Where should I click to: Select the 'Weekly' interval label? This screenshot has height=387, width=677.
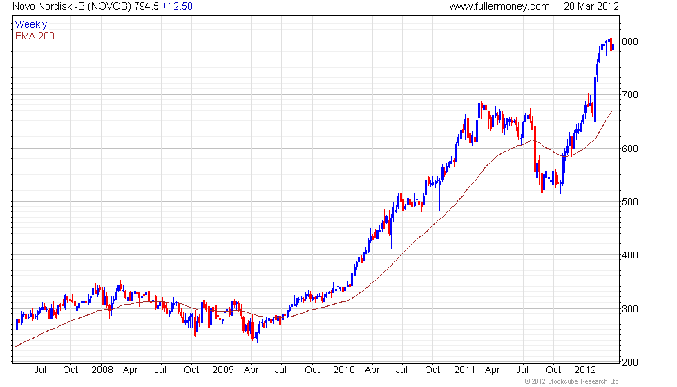(x=31, y=25)
